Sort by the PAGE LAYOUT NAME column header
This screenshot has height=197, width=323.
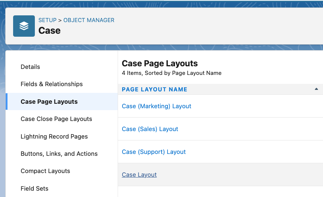(154, 90)
